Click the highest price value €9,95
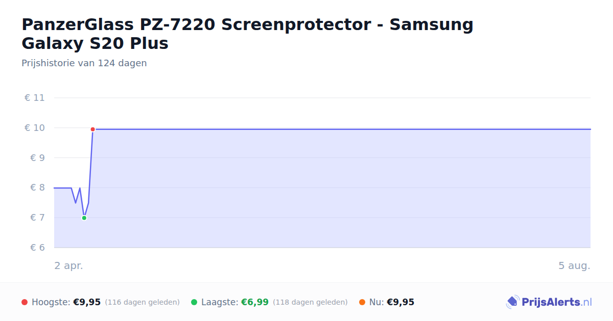The width and height of the screenshot is (613, 321). pyautogui.click(x=87, y=302)
